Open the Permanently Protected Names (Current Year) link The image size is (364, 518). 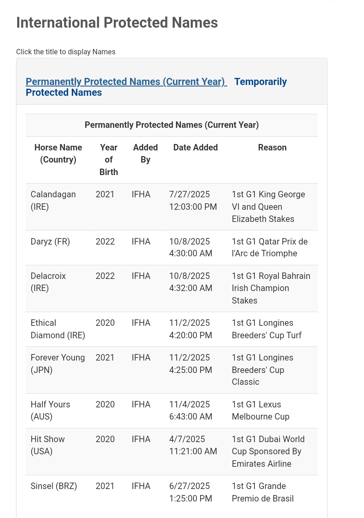[126, 82]
